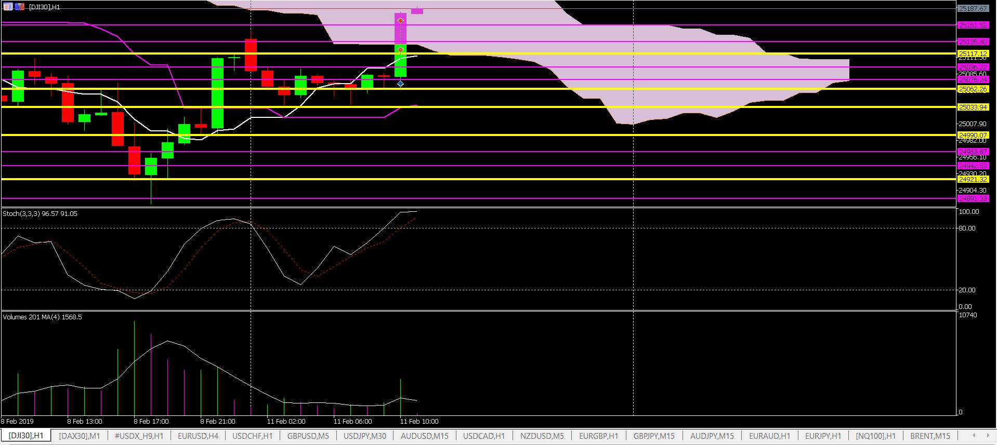Click the red sell arrow marker at candle top
The height and width of the screenshot is (445, 997).
pos(401,20)
